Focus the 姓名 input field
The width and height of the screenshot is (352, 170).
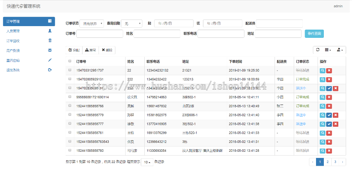pos(157,34)
